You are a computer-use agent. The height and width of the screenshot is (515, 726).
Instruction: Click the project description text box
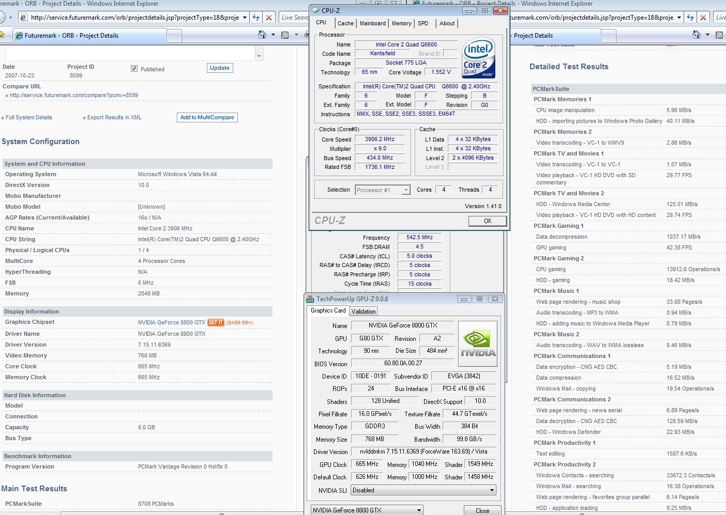tap(130, 54)
